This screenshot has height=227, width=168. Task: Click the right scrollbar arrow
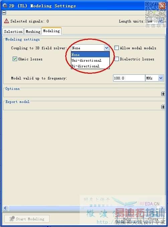click(162, 208)
